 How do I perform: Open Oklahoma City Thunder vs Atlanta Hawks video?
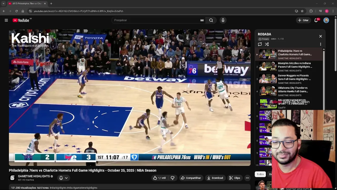[x=288, y=91]
